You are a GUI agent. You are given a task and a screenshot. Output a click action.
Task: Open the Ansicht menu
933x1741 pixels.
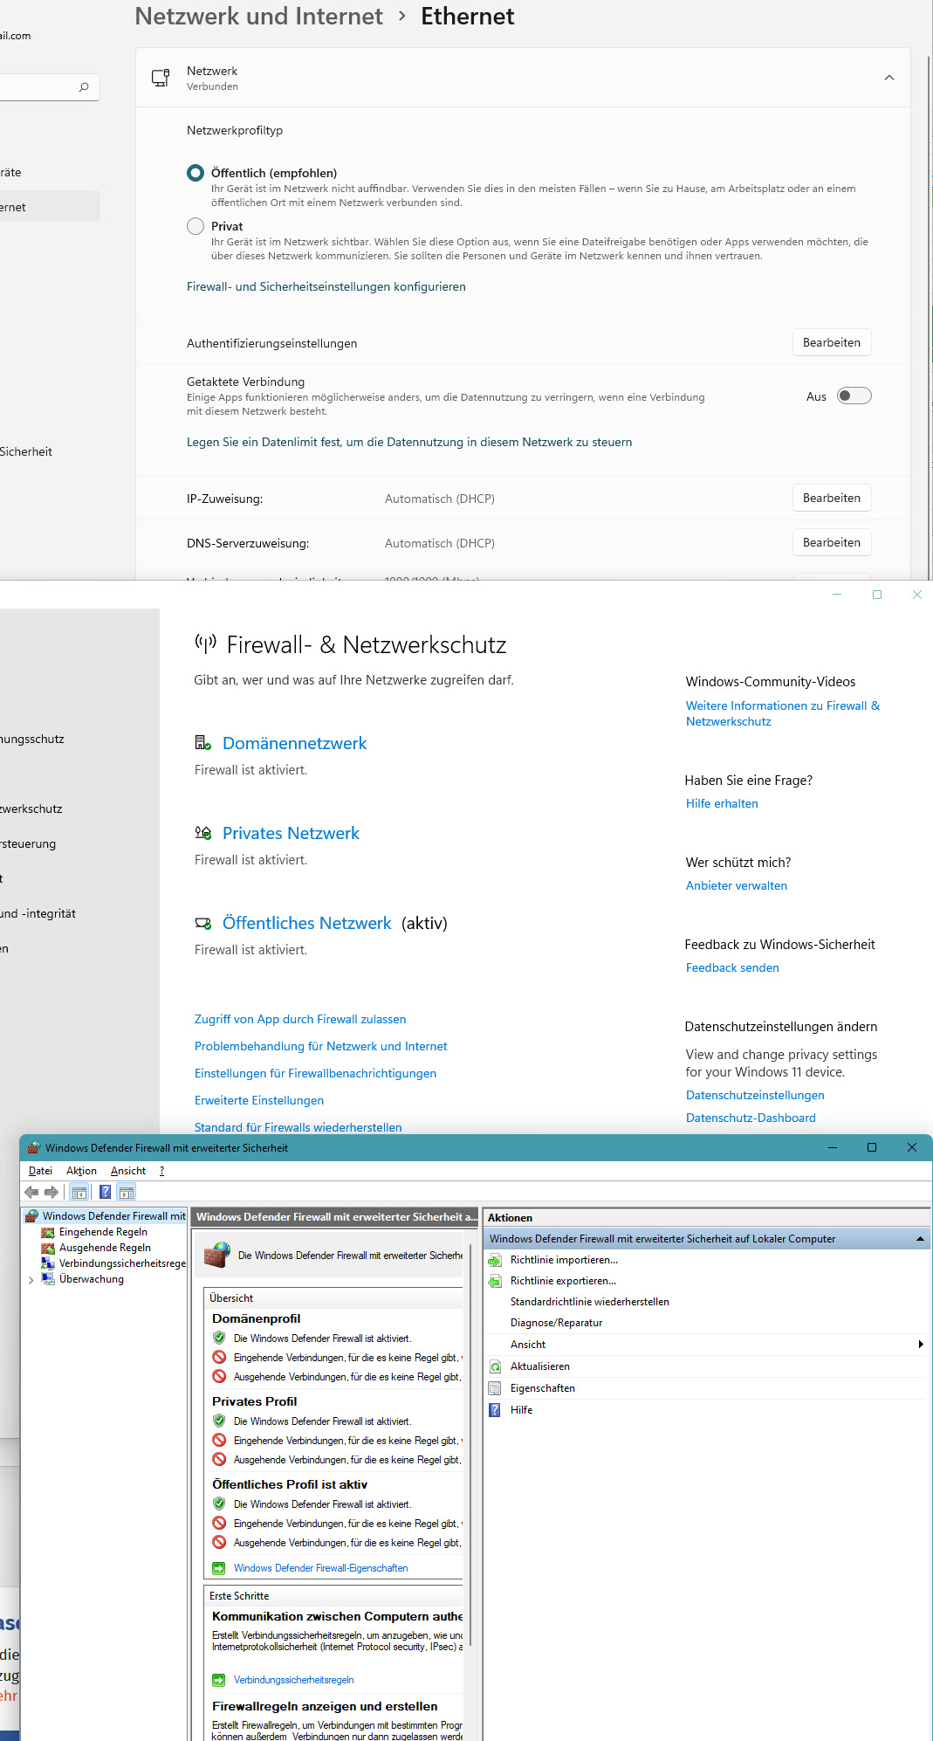[128, 1171]
